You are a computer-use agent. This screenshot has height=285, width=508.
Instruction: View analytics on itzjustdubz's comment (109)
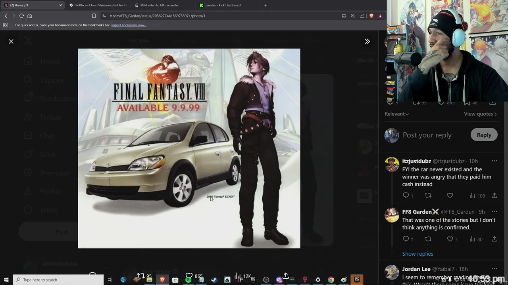(477, 196)
